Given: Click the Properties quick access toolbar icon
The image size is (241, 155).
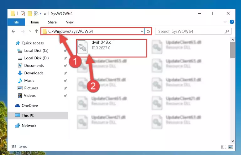Looking at the screenshot, I should [x=23, y=14].
